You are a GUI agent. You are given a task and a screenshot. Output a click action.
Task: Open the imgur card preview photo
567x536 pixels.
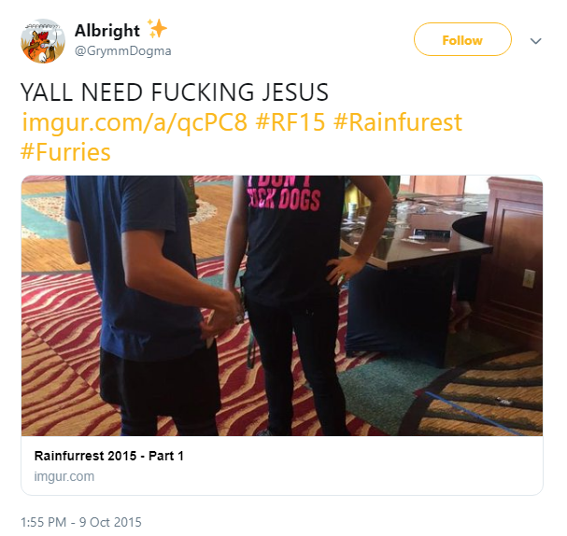[282, 305]
